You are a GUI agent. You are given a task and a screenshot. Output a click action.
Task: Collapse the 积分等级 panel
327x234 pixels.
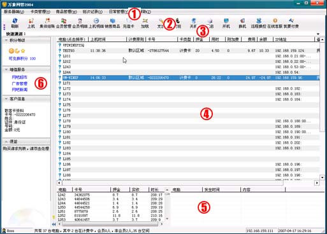pos(6,40)
